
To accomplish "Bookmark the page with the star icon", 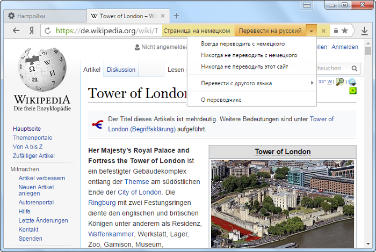I will [x=345, y=31].
